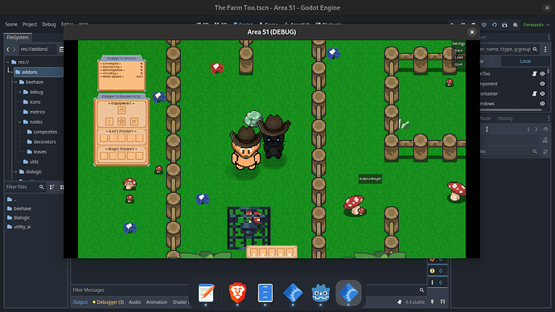This screenshot has height=312, width=555.
Task: Toggle visibility eye of the Windows node
Action: 542,103
